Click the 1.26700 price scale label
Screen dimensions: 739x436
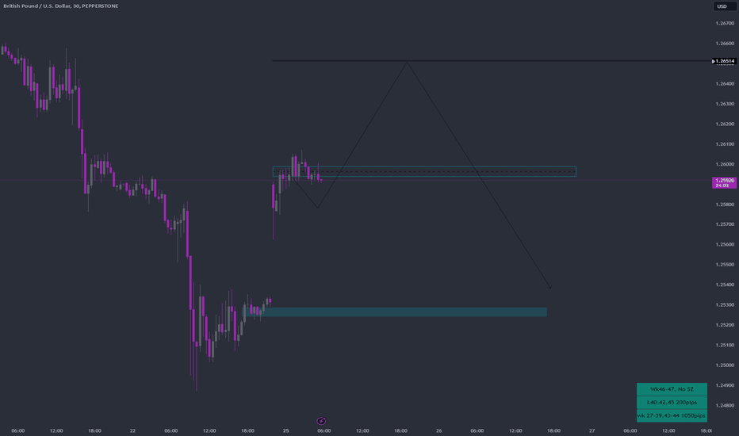point(725,23)
